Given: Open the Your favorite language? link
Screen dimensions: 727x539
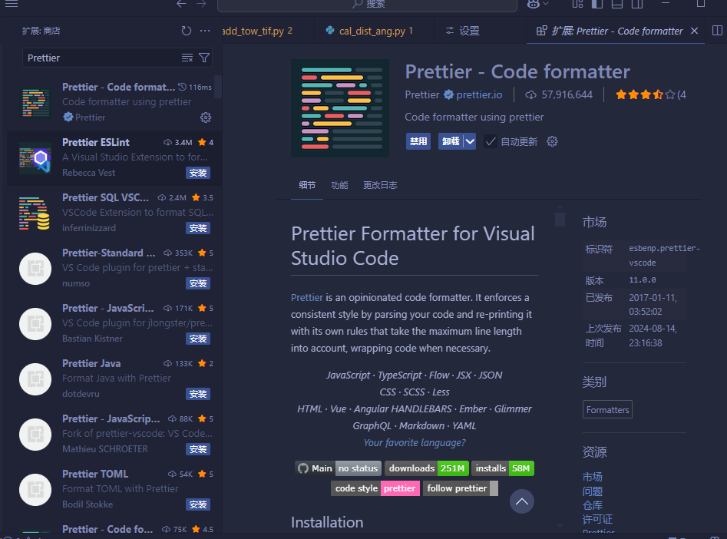Looking at the screenshot, I should tap(415, 442).
